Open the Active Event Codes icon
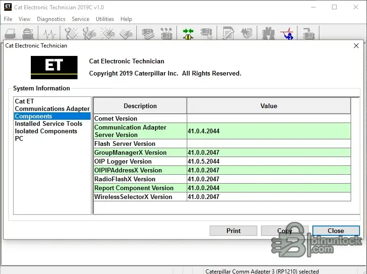 (x=108, y=34)
